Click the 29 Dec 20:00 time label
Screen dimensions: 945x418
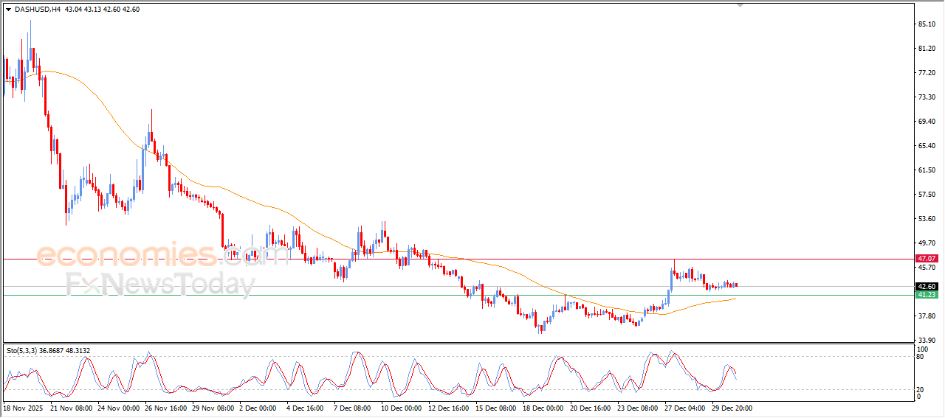point(732,408)
